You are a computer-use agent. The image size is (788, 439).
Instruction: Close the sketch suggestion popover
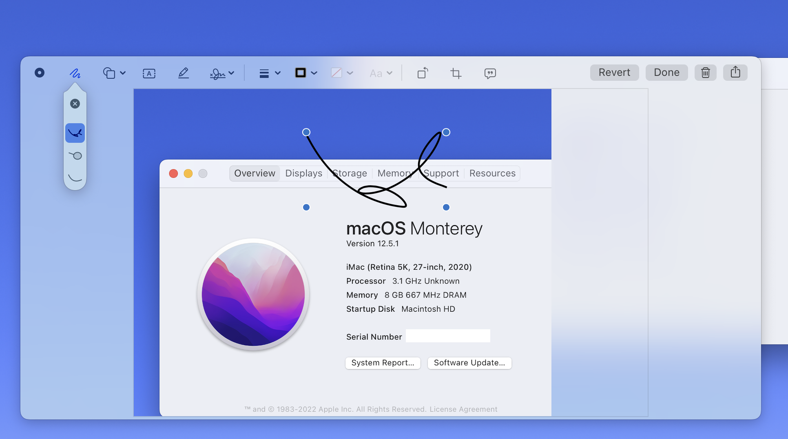[x=75, y=104]
